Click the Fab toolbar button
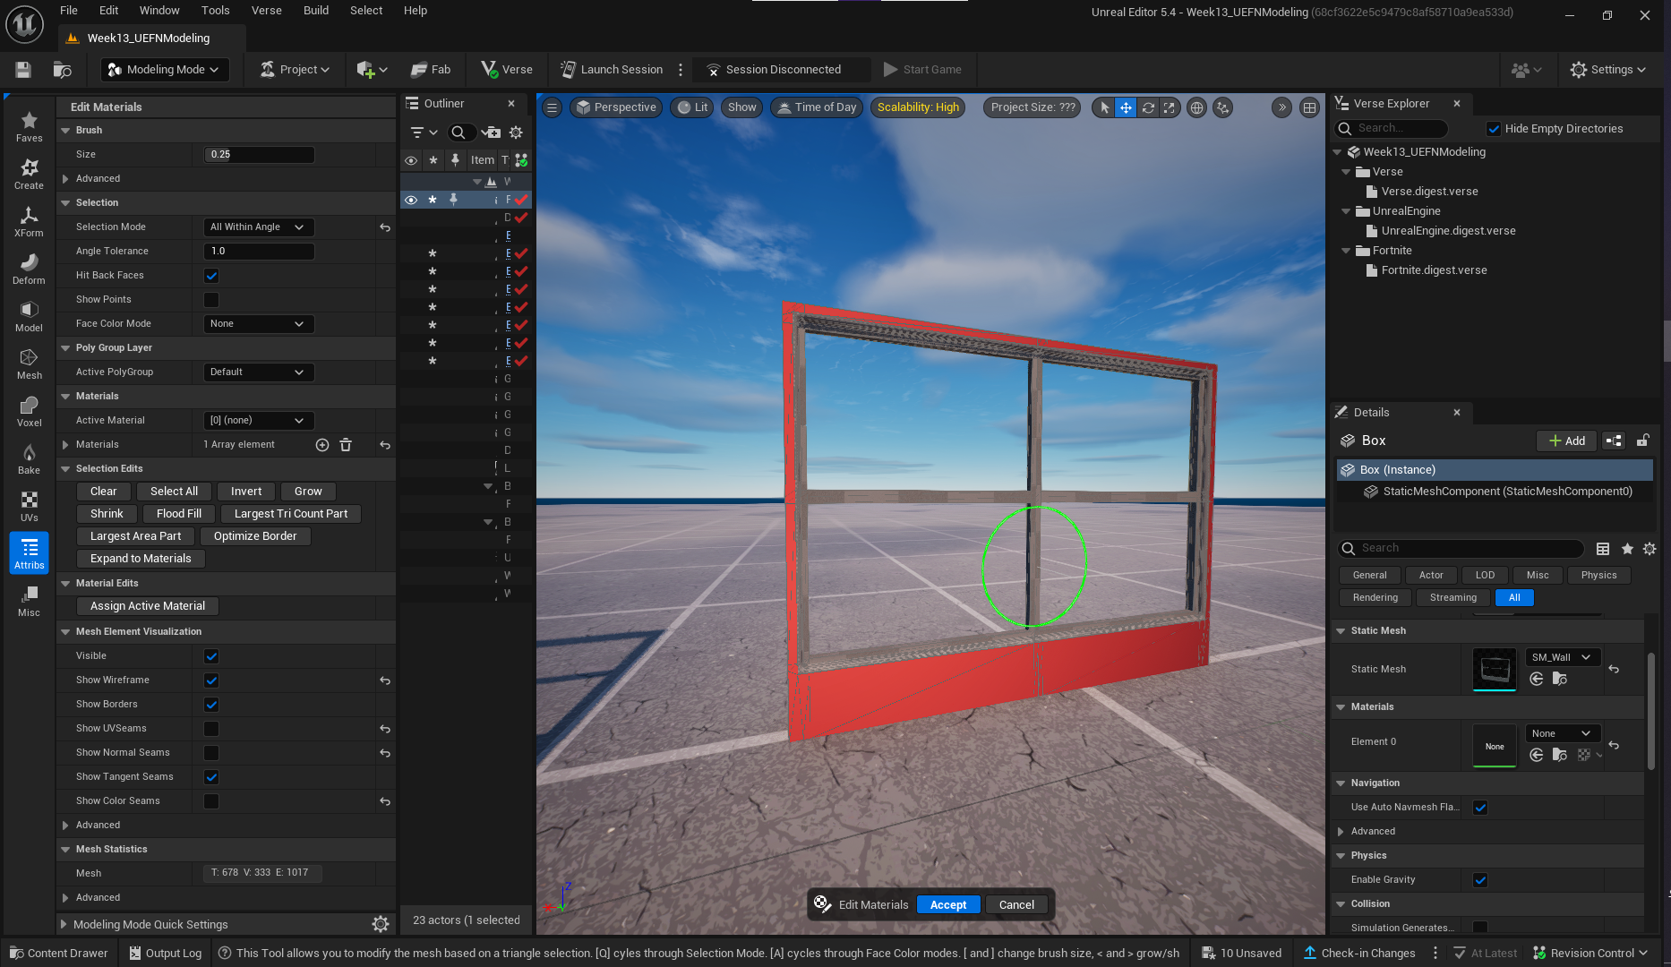Screen dimensions: 1671x967 point(431,69)
